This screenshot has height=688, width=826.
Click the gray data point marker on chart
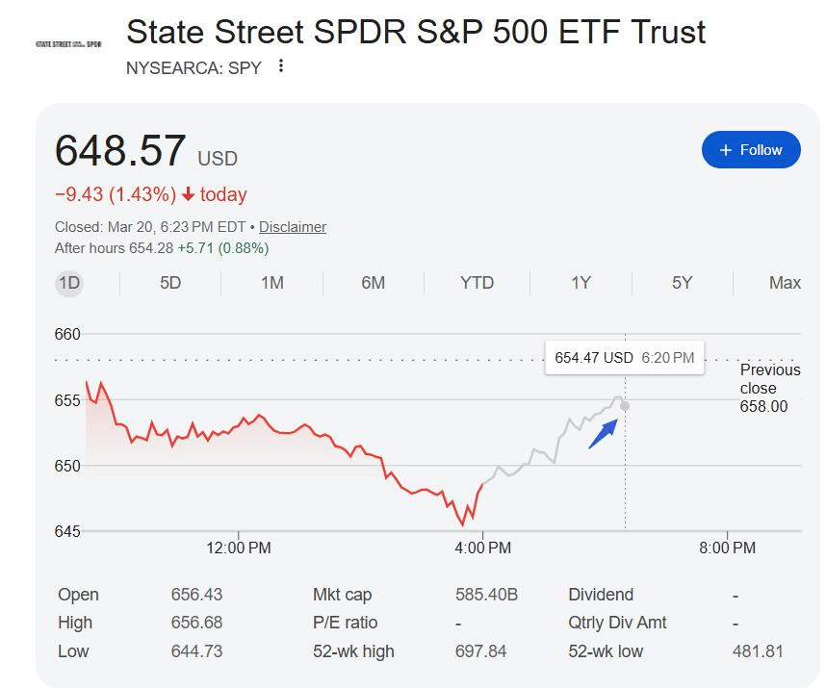coord(625,406)
